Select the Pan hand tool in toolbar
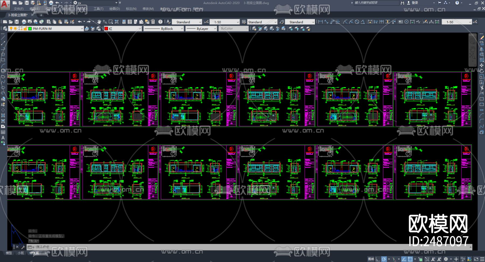Image resolution: width=485 pixels, height=262 pixels. pos(99,22)
